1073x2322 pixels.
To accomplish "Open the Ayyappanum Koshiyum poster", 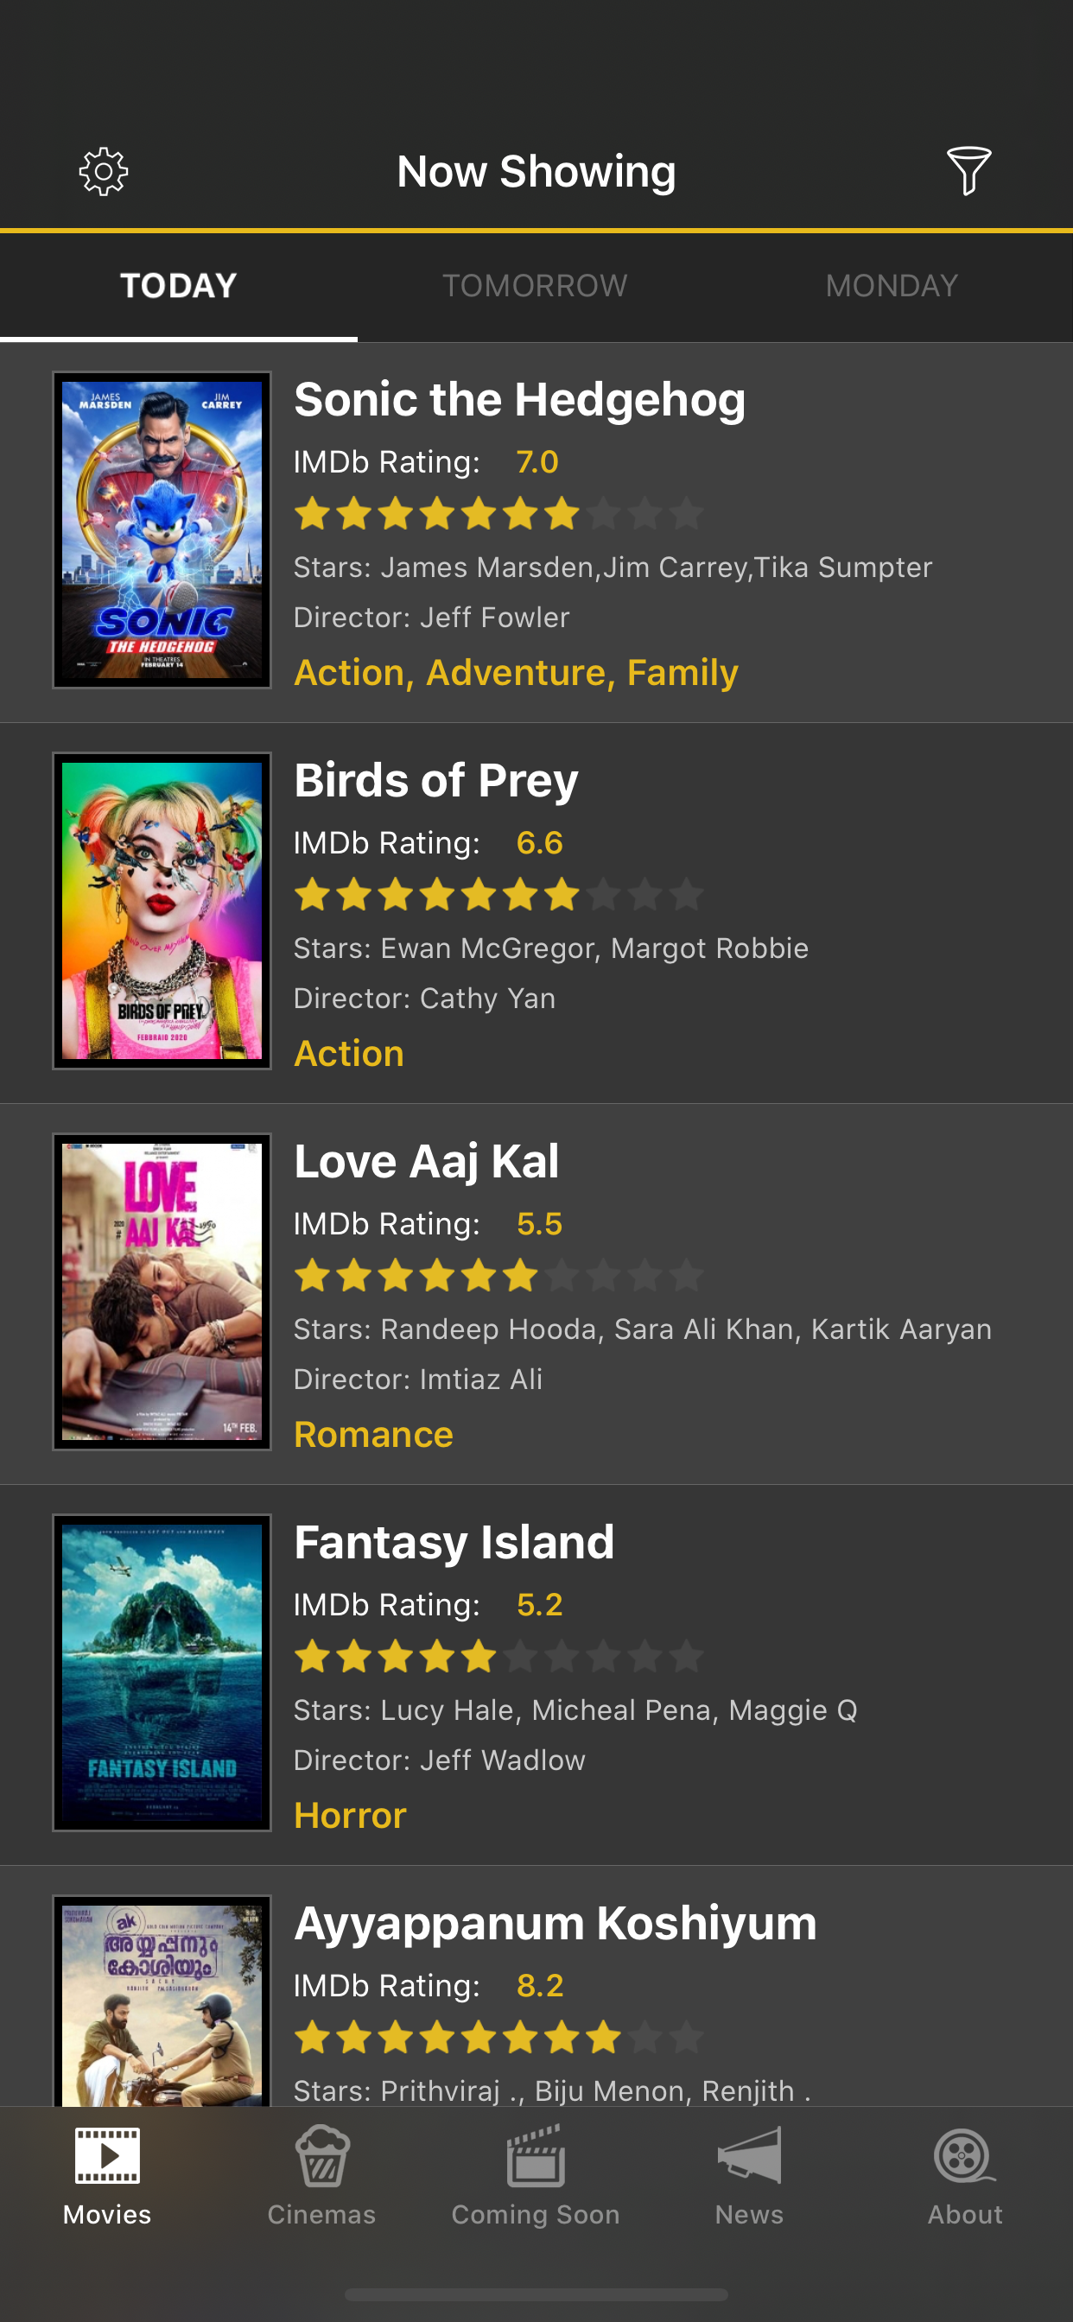I will 162,2010.
